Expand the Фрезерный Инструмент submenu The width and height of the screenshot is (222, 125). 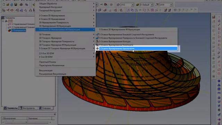point(65,7)
